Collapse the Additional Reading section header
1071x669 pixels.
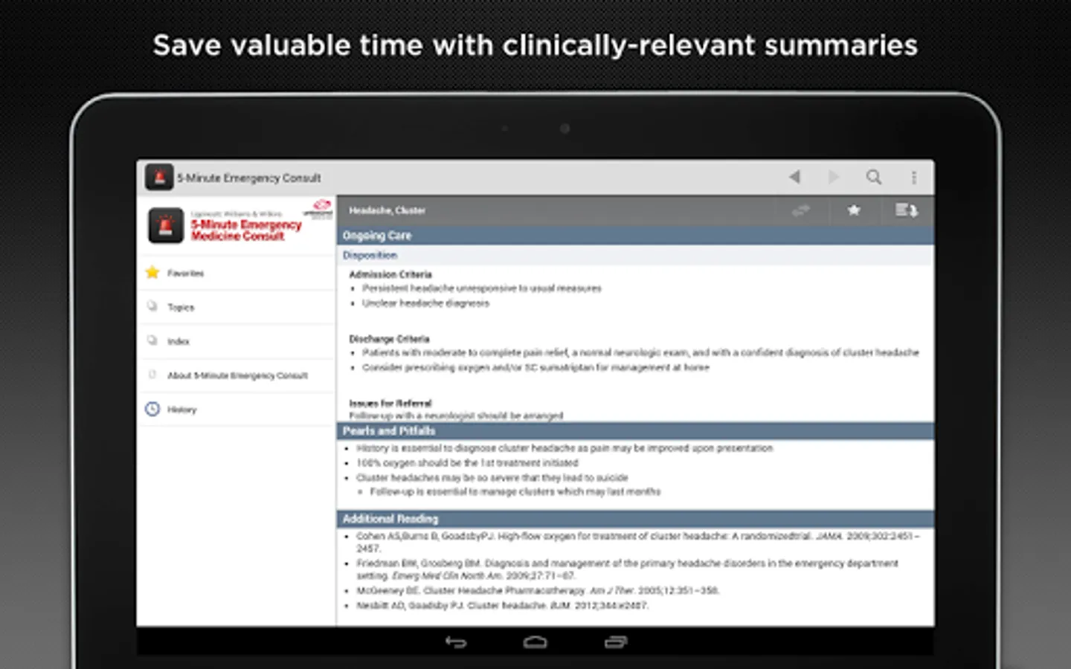[636, 519]
